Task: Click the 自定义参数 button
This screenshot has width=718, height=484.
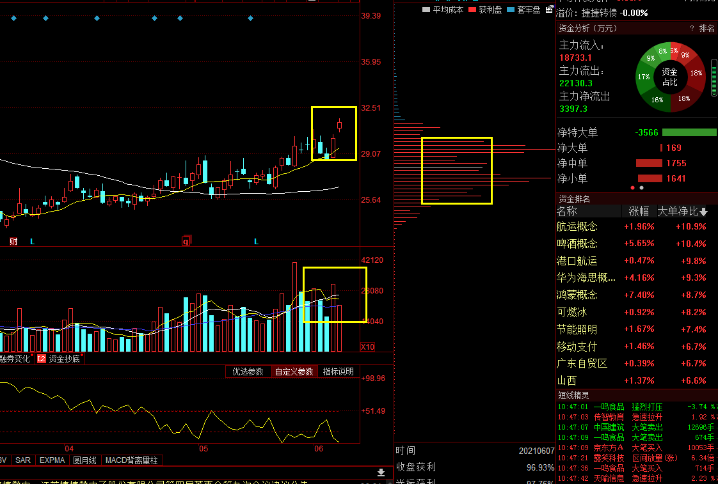Action: [x=294, y=371]
